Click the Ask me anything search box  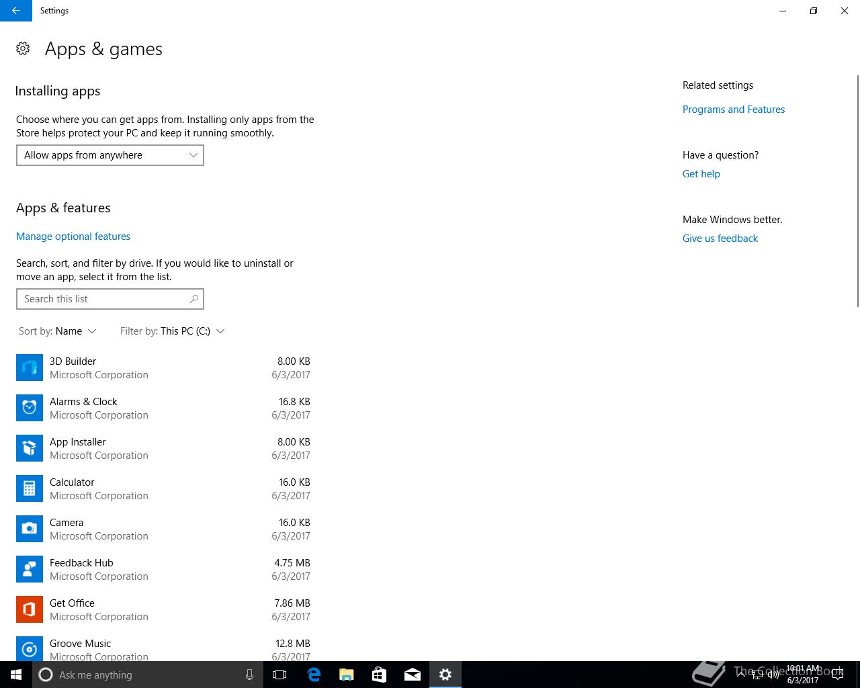coord(148,675)
